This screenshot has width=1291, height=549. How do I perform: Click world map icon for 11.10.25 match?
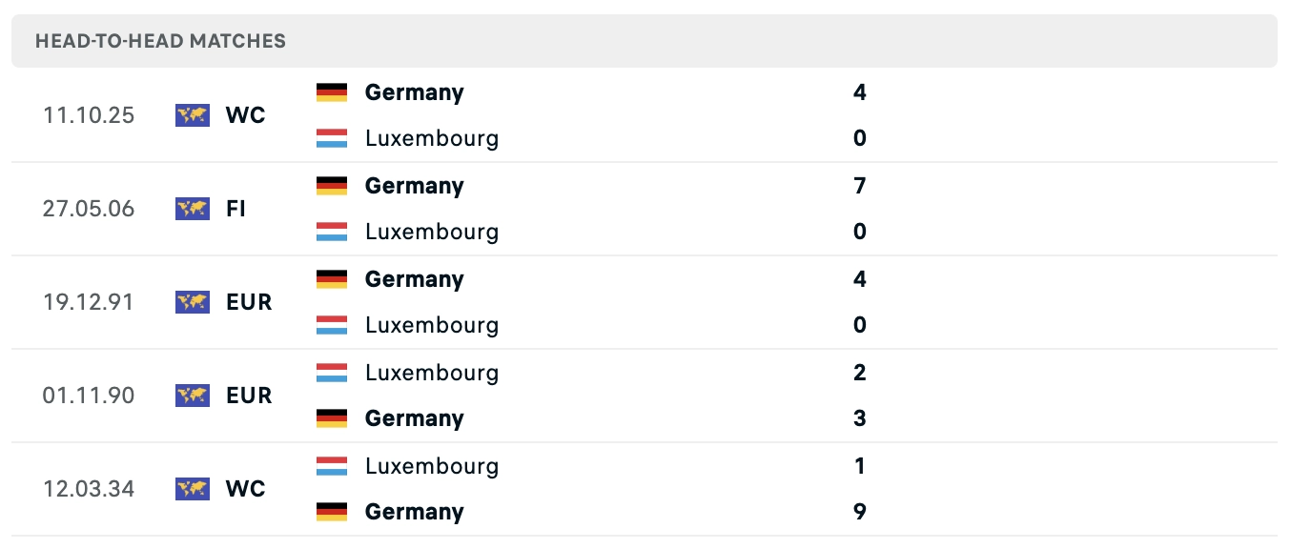click(x=192, y=115)
